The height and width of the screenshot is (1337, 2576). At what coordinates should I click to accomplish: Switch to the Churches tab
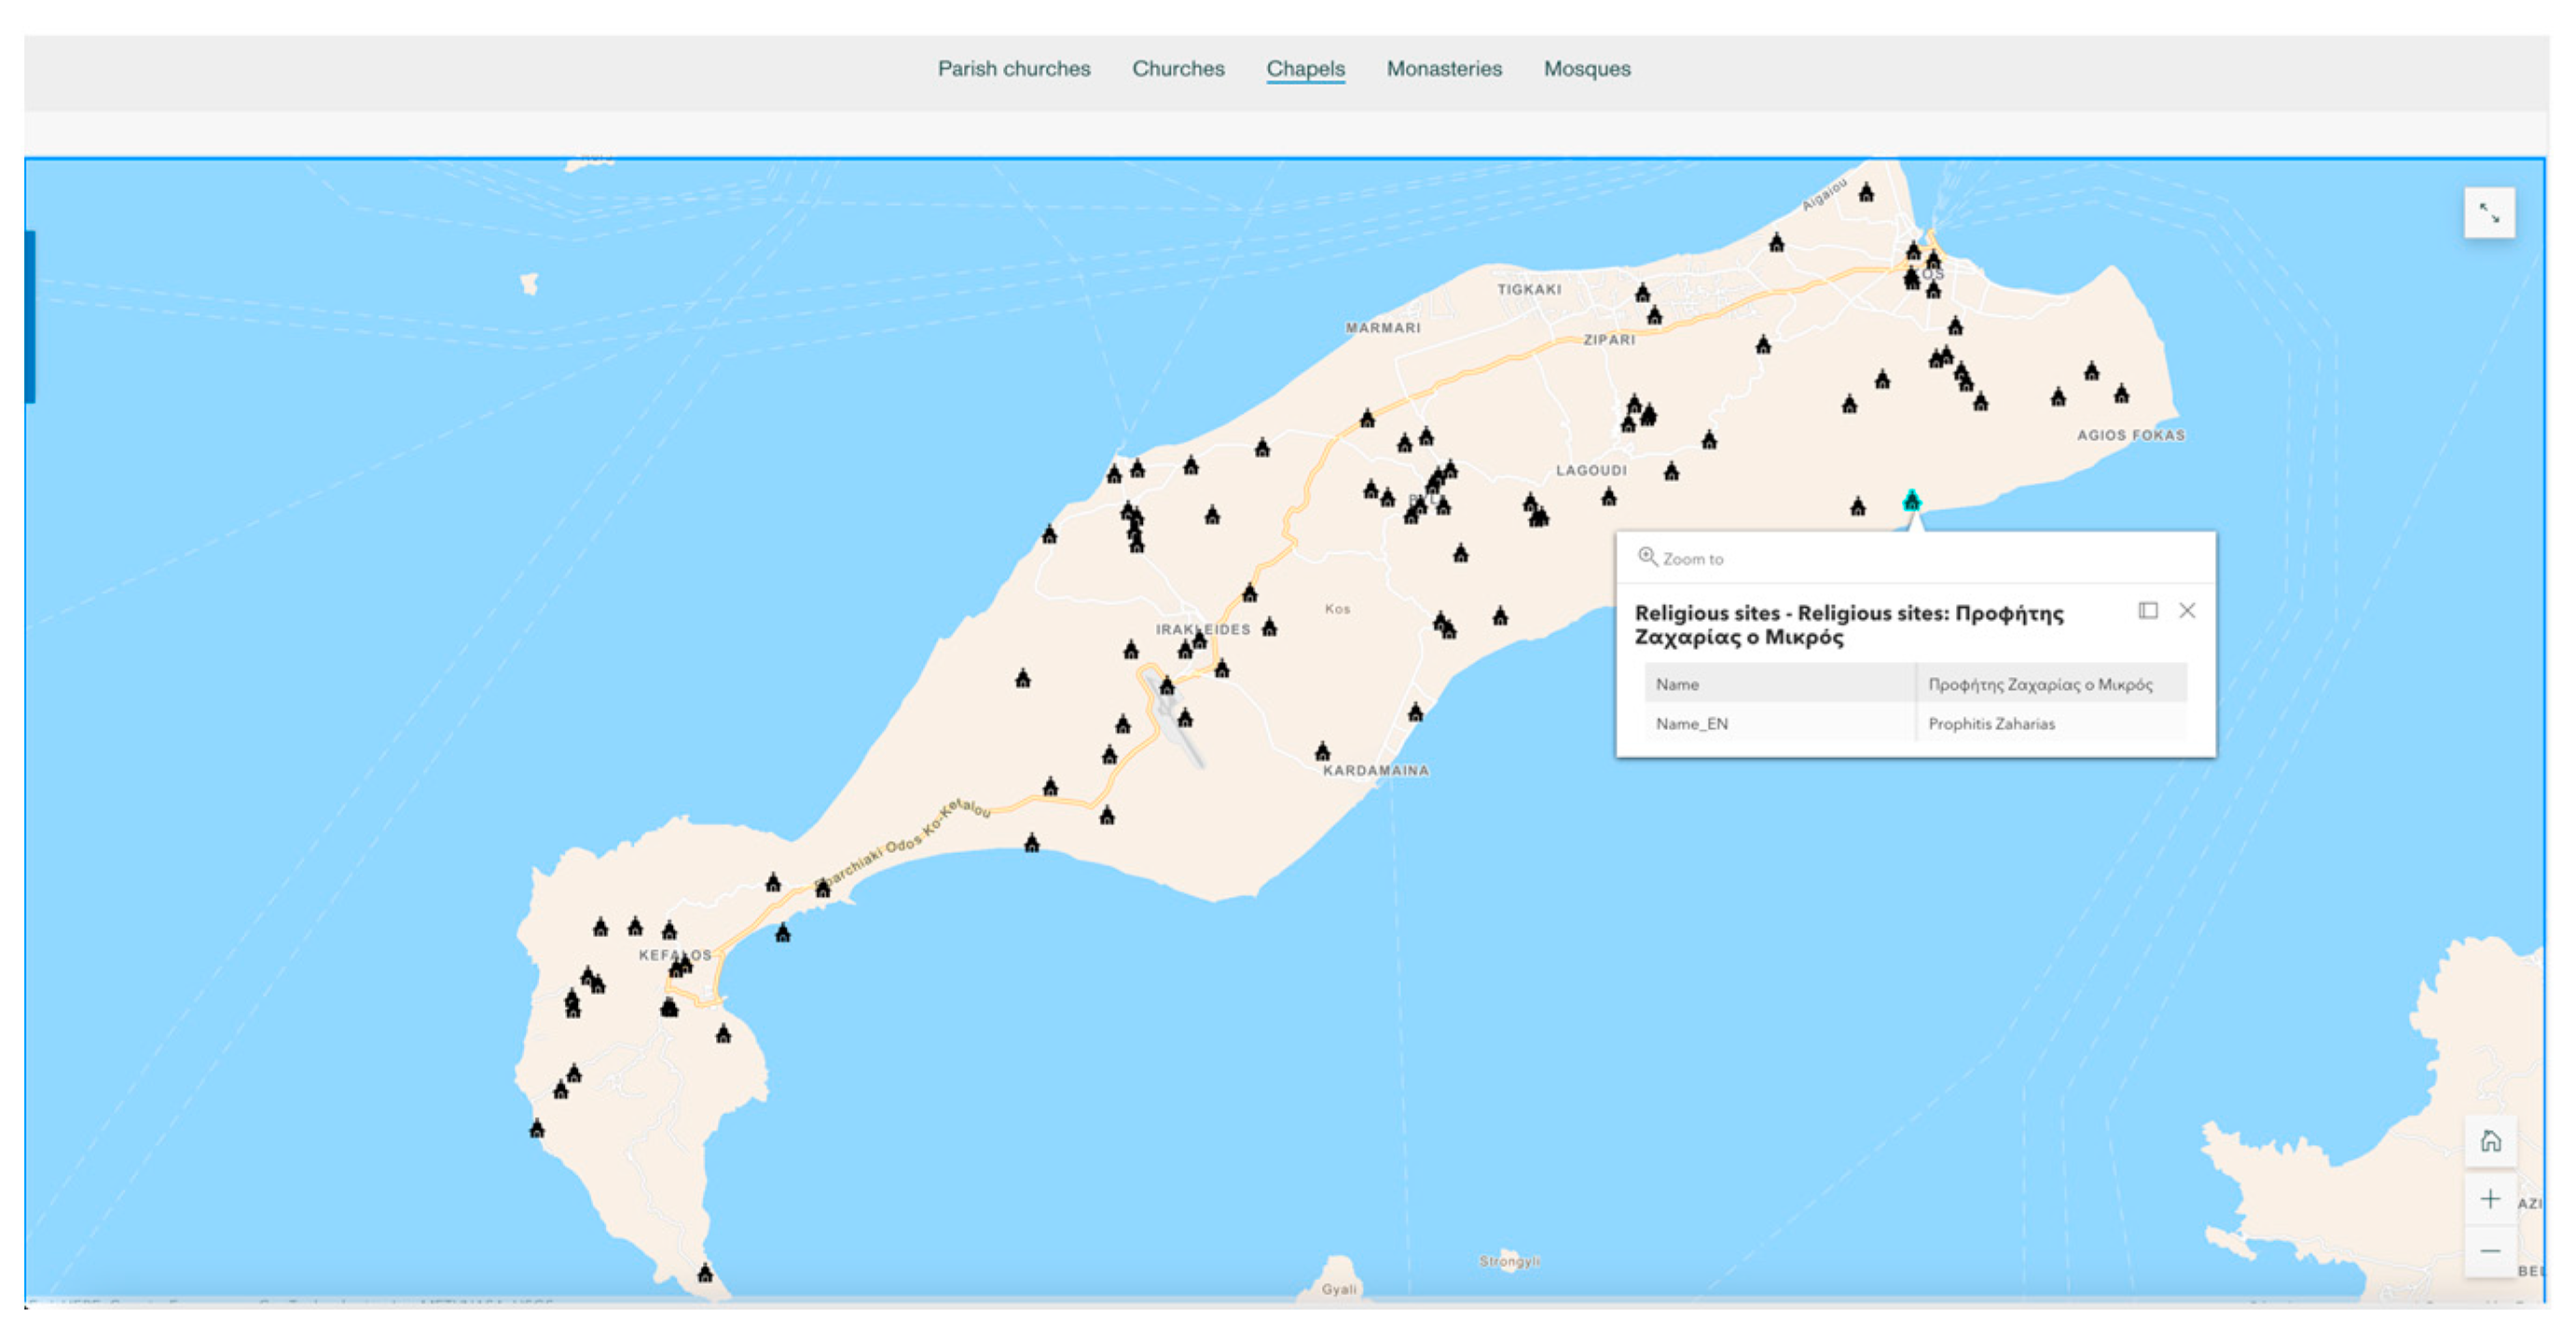1178,69
